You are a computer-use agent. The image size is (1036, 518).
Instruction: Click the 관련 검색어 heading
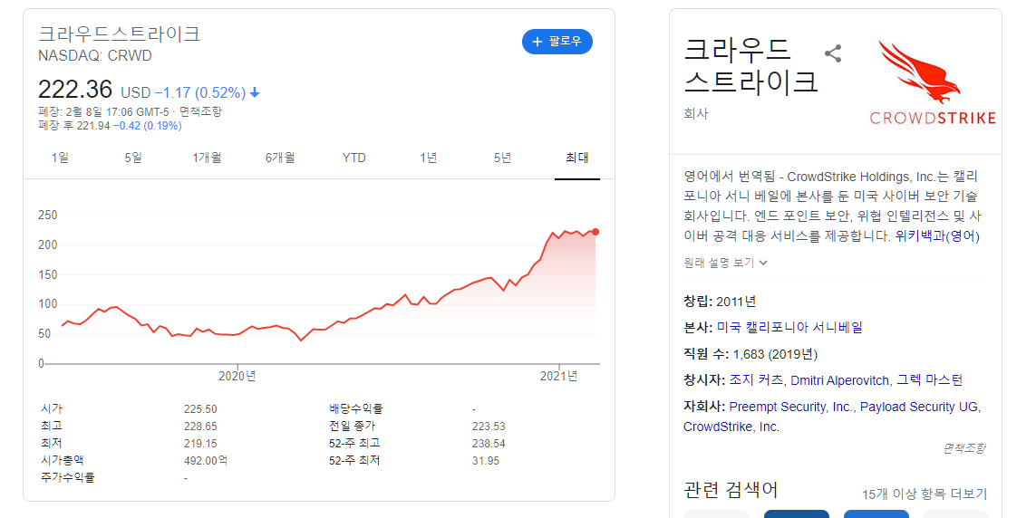(x=731, y=490)
